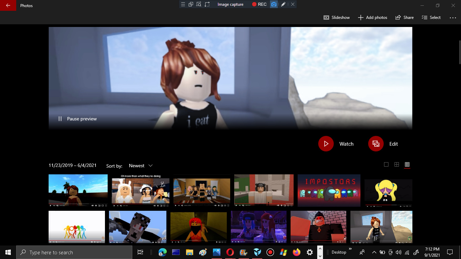461x259 pixels.
Task: Open the More options ellipsis menu
Action: pos(453,18)
